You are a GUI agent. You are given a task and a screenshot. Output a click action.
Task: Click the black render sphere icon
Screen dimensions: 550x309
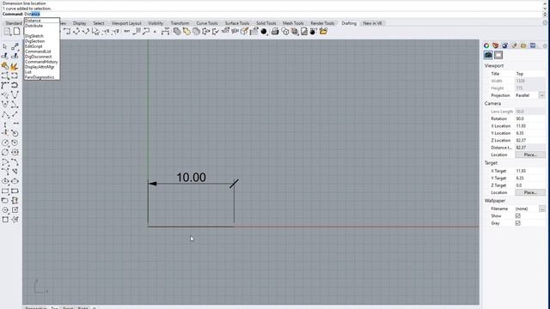point(264,32)
